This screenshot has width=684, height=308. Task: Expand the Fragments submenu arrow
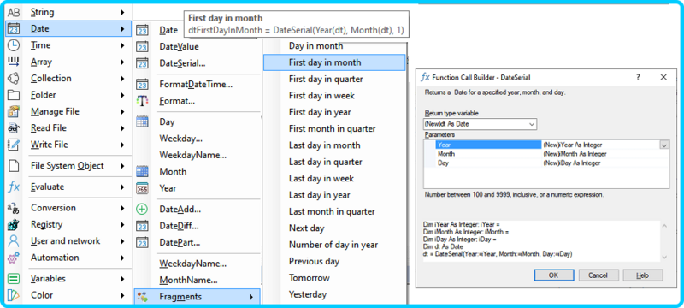coord(251,297)
